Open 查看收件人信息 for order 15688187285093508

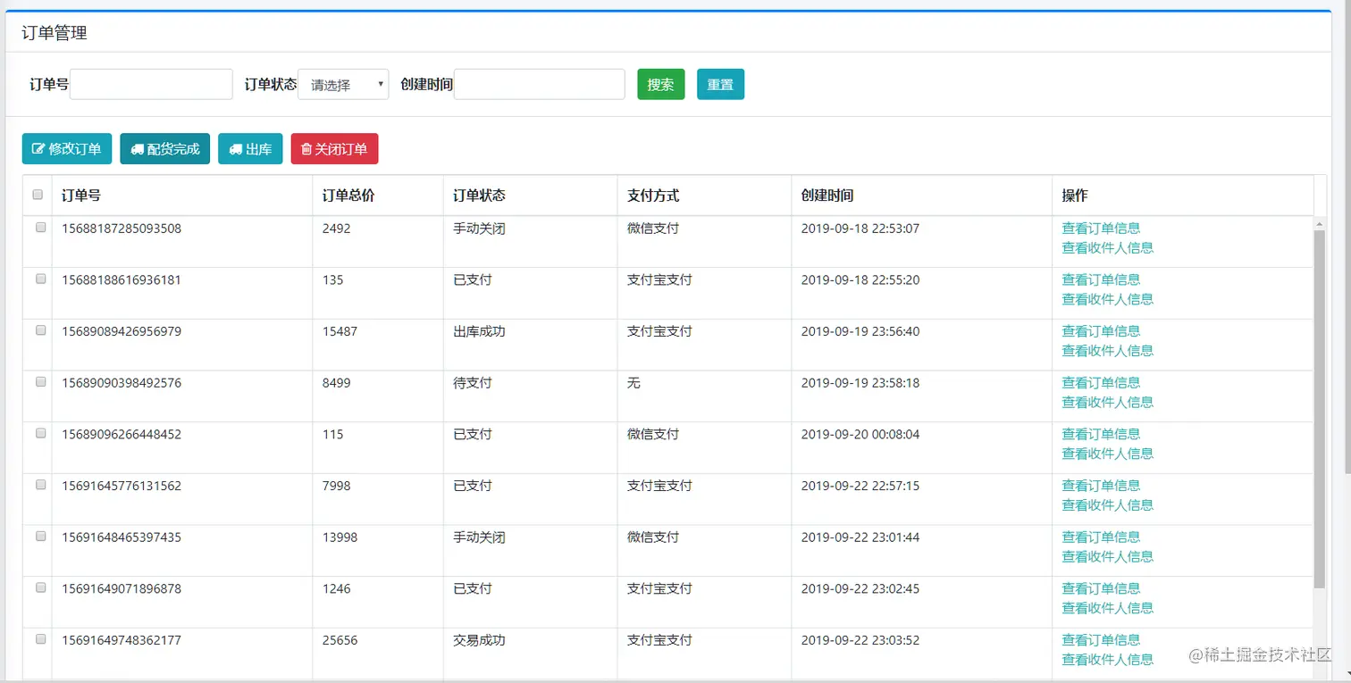(1107, 247)
